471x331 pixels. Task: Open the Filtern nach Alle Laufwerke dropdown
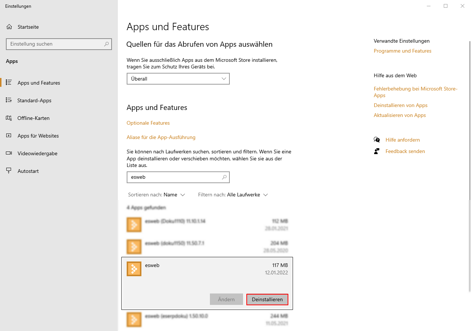pyautogui.click(x=247, y=195)
